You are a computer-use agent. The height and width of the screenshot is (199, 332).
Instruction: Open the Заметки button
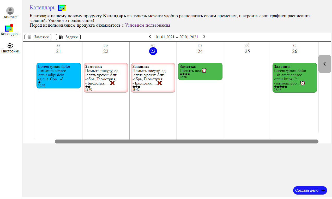click(38, 37)
